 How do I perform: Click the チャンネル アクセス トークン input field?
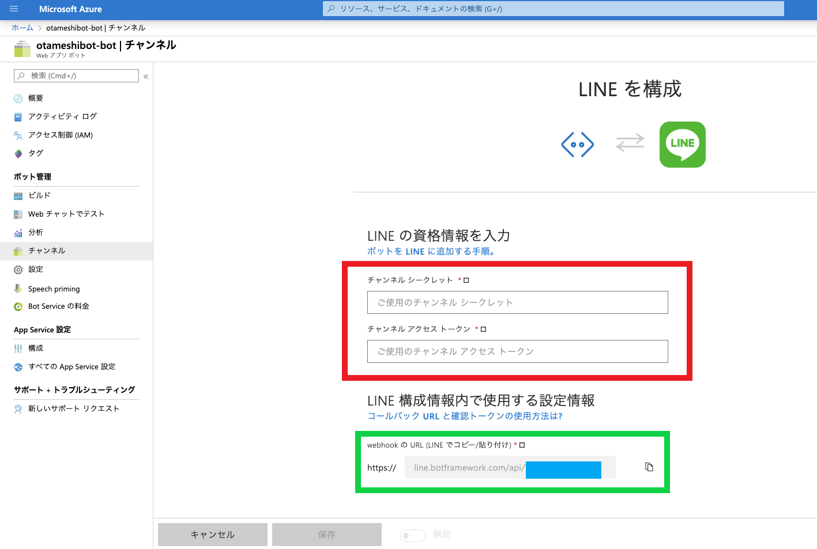[x=517, y=351]
